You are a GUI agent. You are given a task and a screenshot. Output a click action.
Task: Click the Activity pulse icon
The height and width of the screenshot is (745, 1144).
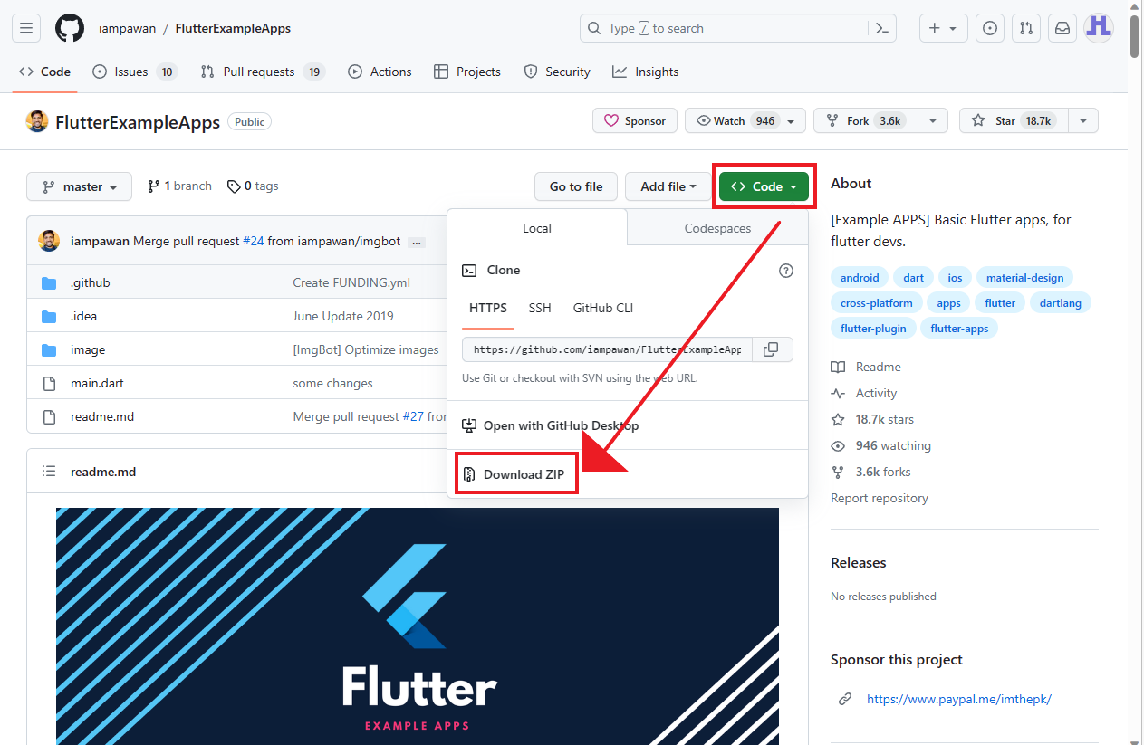(x=837, y=393)
